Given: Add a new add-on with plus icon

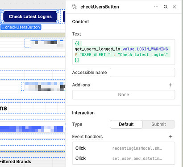Looking at the screenshot, I should click(x=171, y=85).
